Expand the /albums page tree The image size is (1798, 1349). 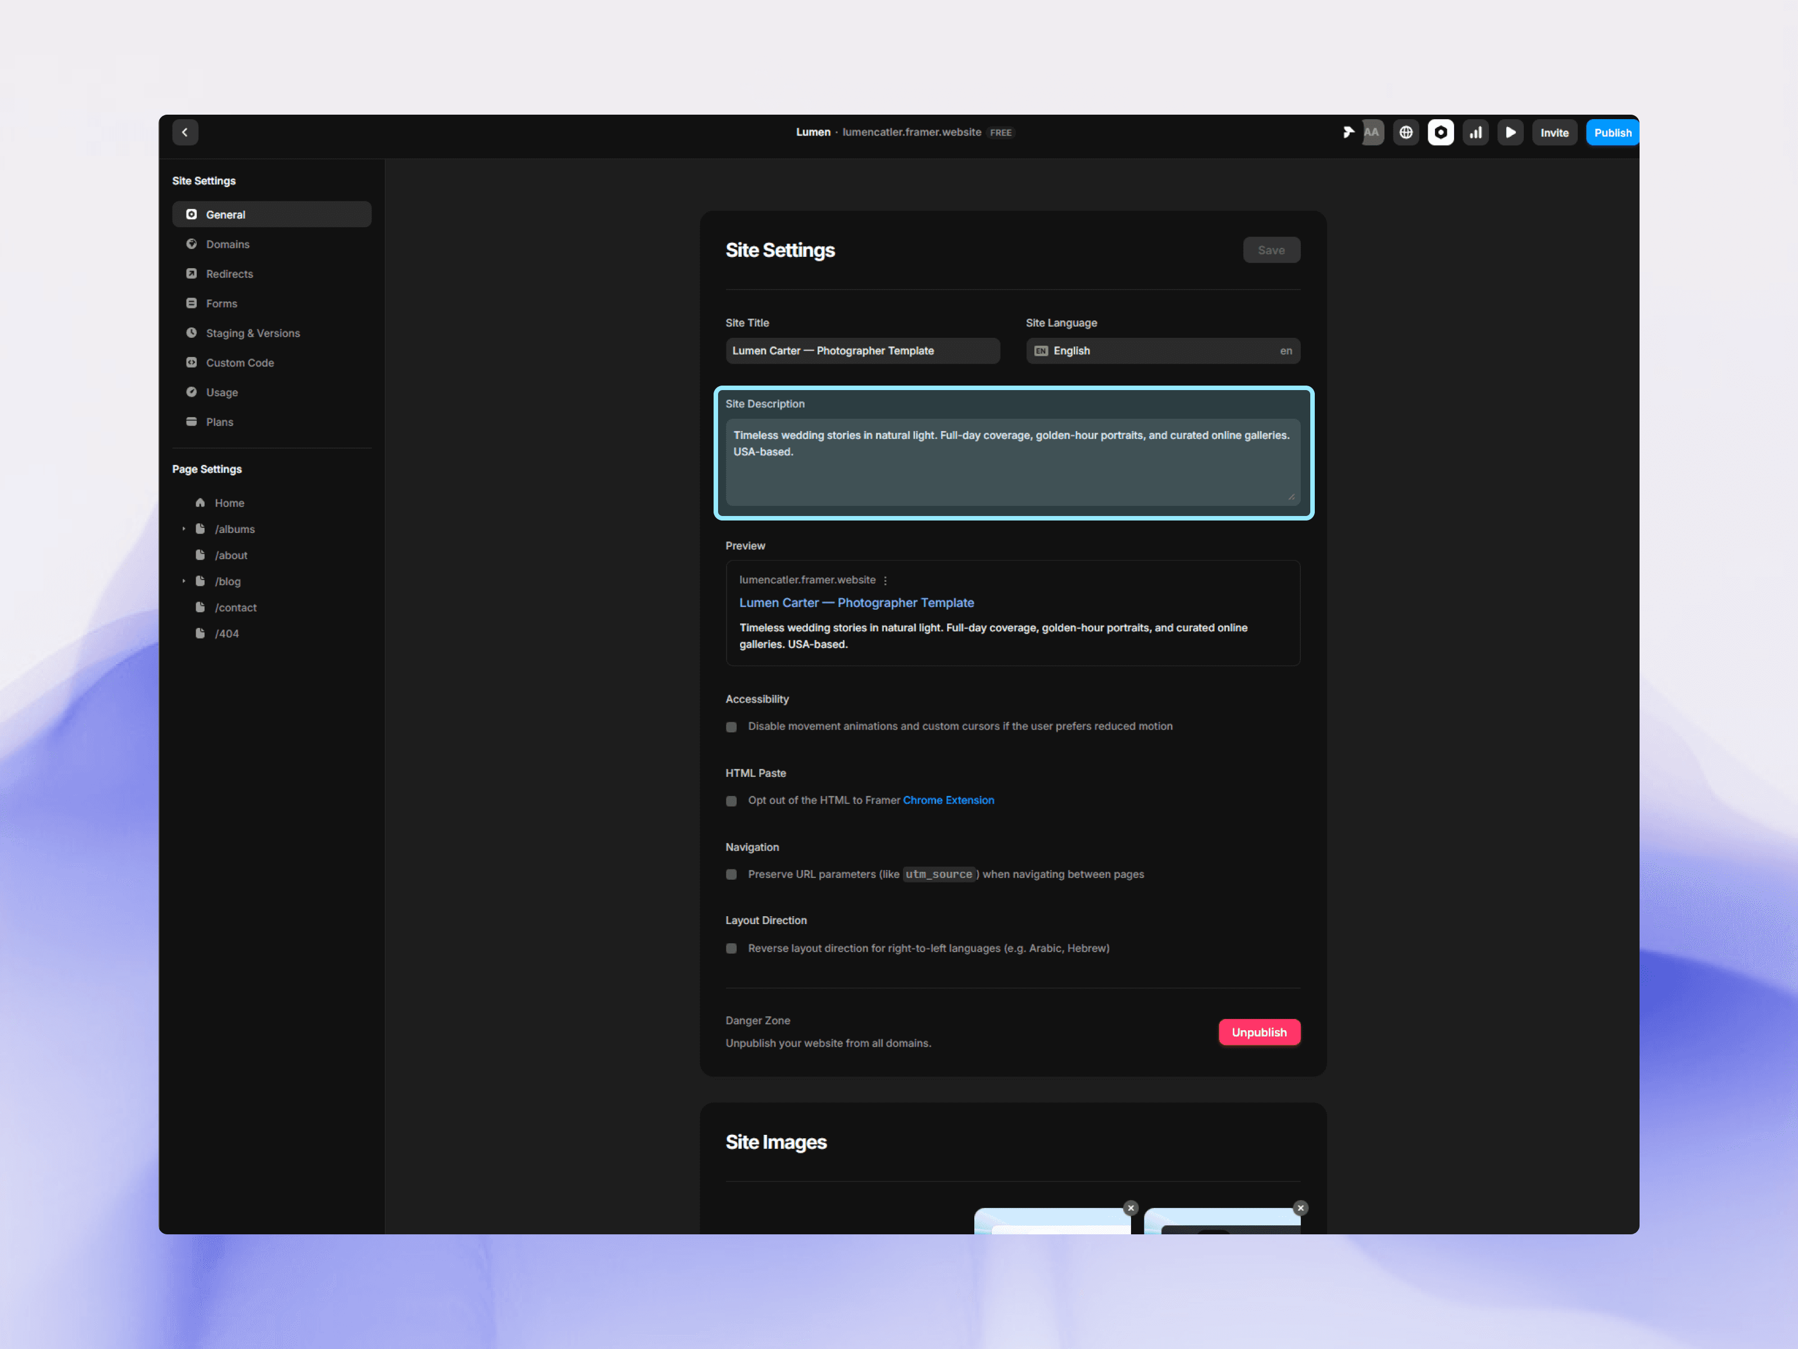184,529
